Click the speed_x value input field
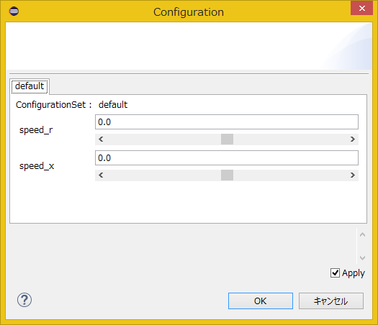Image resolution: width=378 pixels, height=325 pixels. pyautogui.click(x=227, y=158)
